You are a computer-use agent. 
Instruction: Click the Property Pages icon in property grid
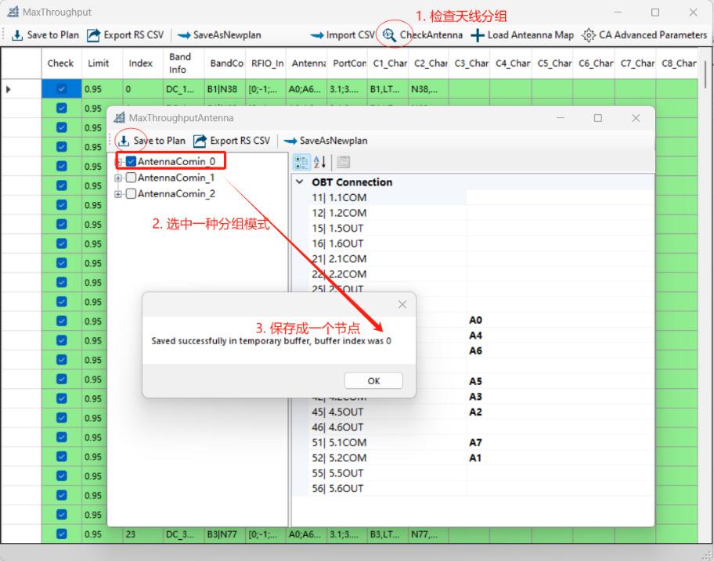coord(344,162)
